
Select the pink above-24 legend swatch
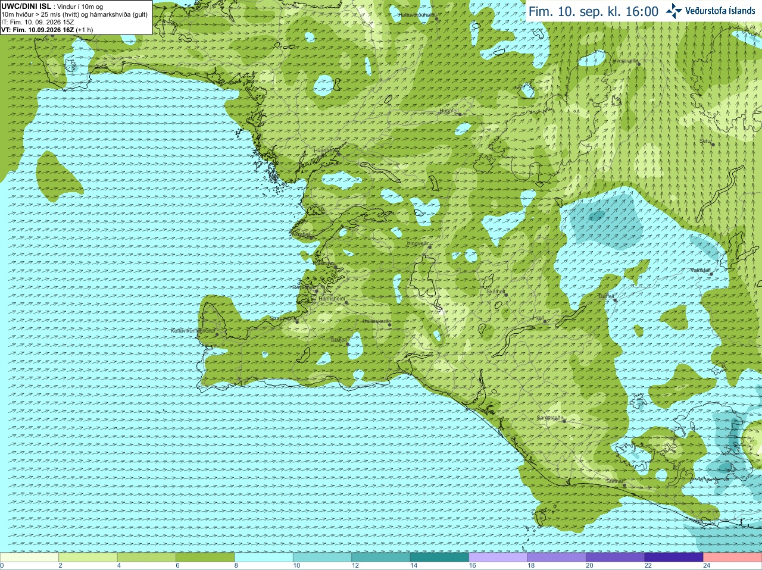[x=733, y=558]
